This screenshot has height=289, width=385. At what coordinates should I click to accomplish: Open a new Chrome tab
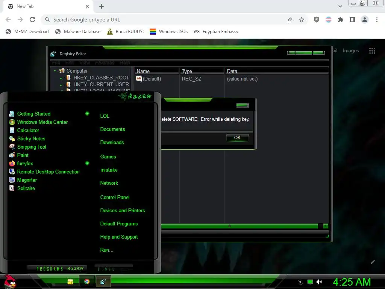pos(102,6)
